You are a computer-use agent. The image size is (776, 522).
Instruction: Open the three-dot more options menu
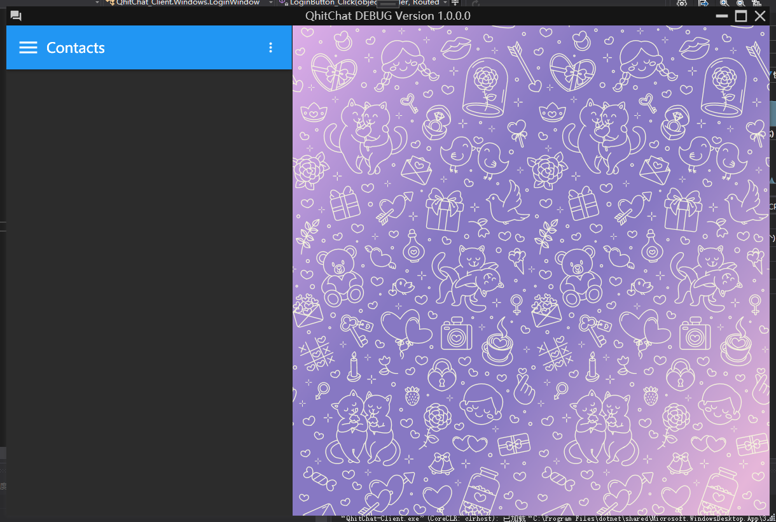coord(270,48)
